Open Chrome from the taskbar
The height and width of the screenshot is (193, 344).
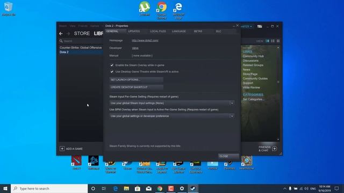point(160,188)
